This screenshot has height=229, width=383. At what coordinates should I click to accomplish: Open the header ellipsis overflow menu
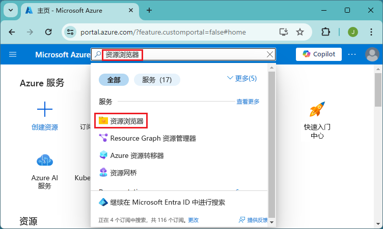pyautogui.click(x=352, y=54)
